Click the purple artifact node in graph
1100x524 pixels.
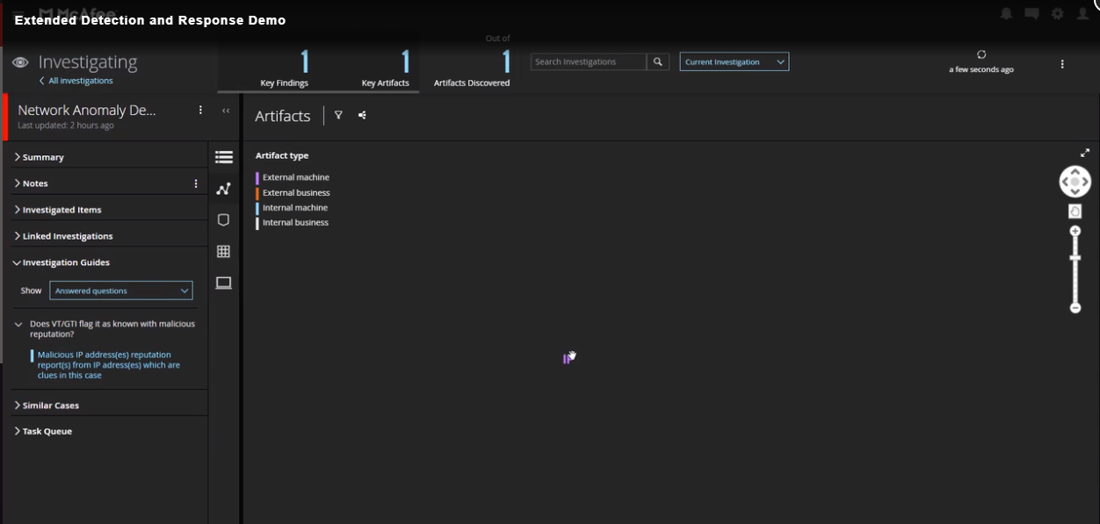[x=567, y=358]
